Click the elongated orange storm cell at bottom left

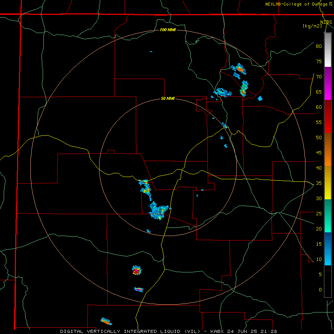[x=106, y=321]
